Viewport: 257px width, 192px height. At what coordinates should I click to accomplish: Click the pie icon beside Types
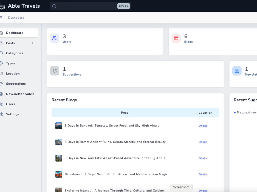pos(1,63)
